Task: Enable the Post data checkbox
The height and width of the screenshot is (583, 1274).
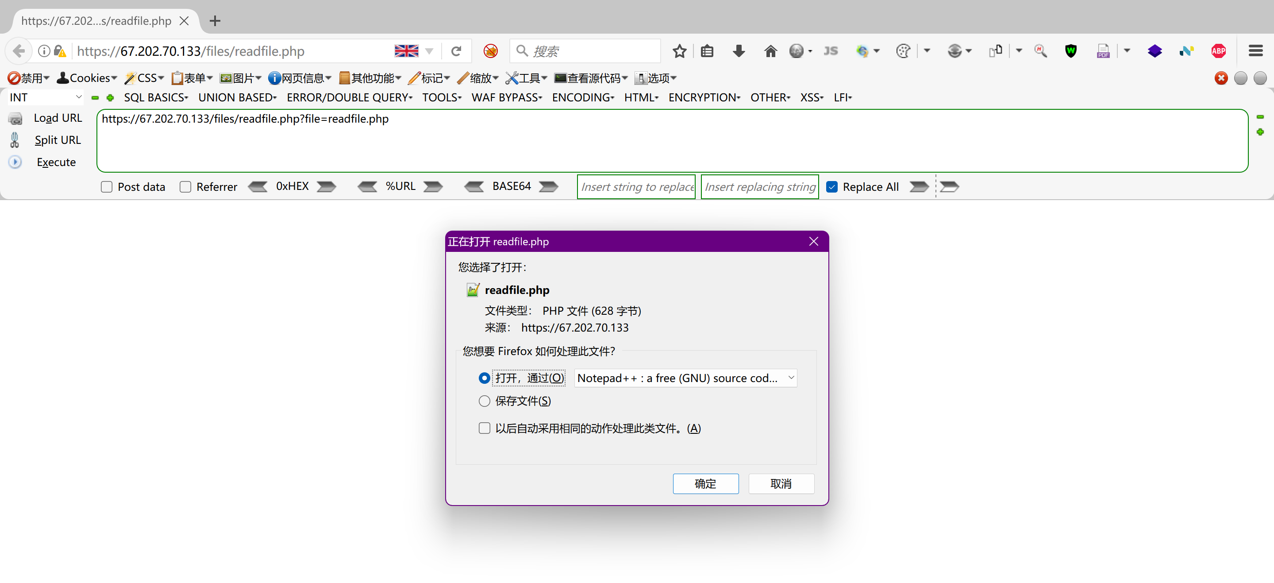Action: 106,187
